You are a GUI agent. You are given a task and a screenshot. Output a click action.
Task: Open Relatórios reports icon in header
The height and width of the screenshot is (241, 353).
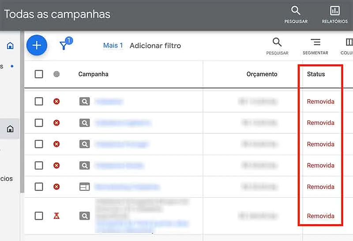tap(335, 15)
